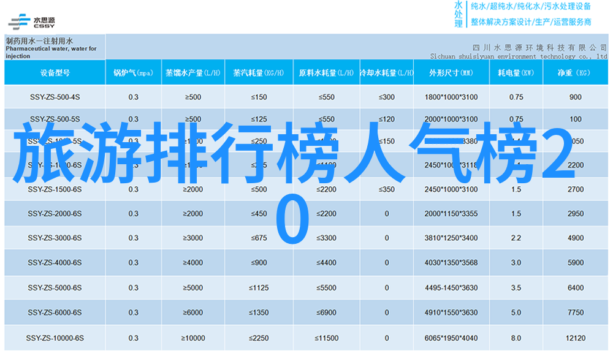
Task: Click the '蒸汽耗量(KG/H)' column header
Action: [259, 73]
